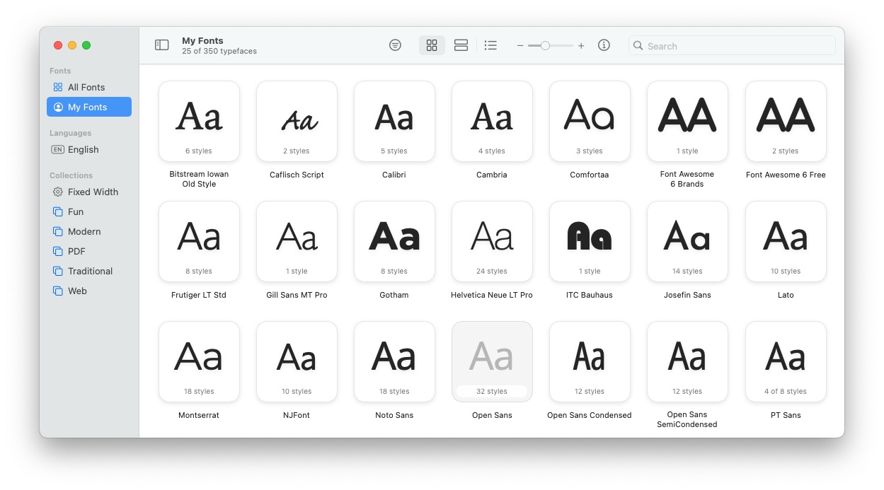Screen dimensions: 884x490
Task: Select the Frutiger LT Std thumbnail
Action: click(199, 241)
